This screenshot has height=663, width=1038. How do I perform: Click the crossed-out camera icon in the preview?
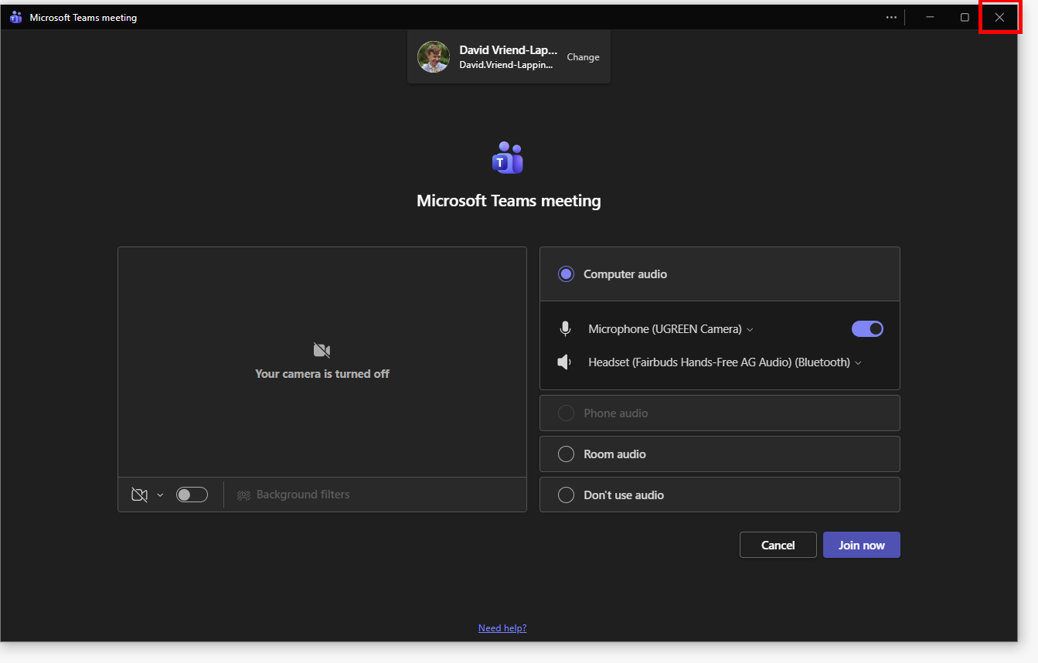[322, 350]
